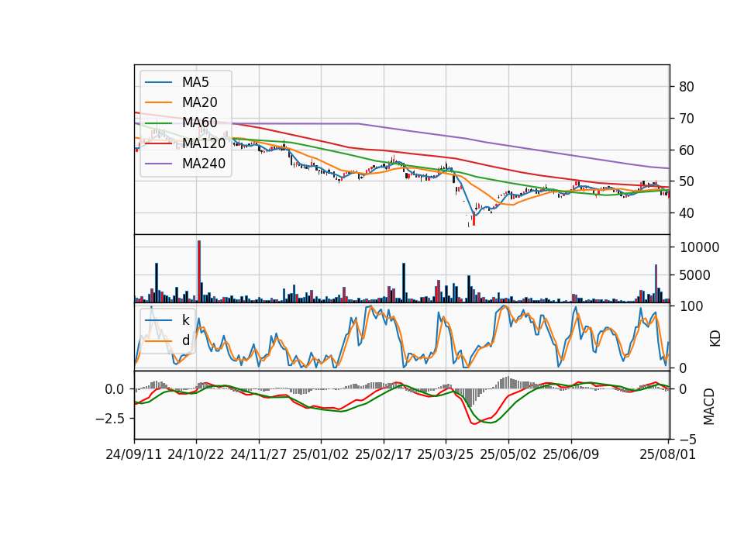Click the orange MA20 legend line sample
744x535 pixels.
pyautogui.click(x=158, y=102)
